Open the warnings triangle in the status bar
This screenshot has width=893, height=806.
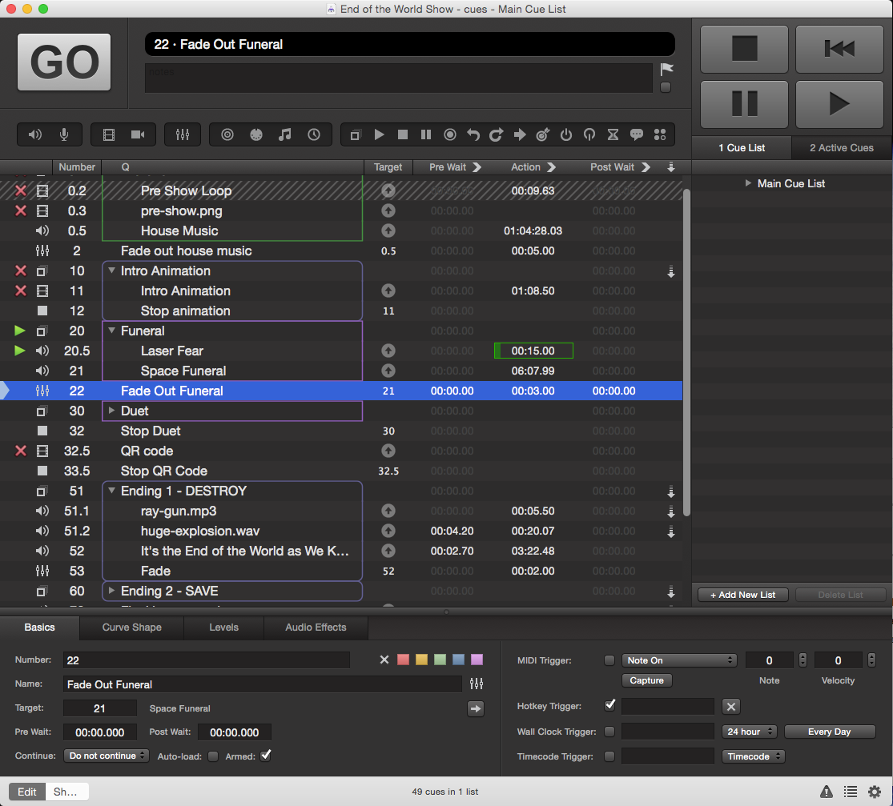pos(827,792)
